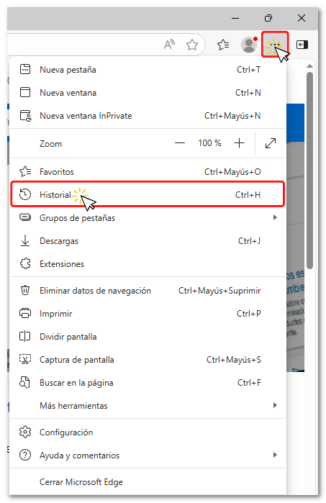Open Configuración settings entry
This screenshot has height=503, width=326.
point(148,432)
